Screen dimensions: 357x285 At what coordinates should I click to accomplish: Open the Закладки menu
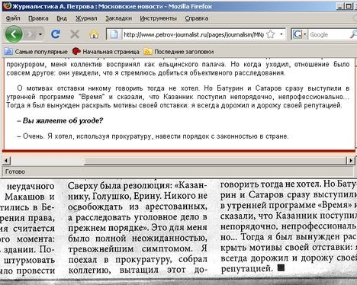[118, 18]
